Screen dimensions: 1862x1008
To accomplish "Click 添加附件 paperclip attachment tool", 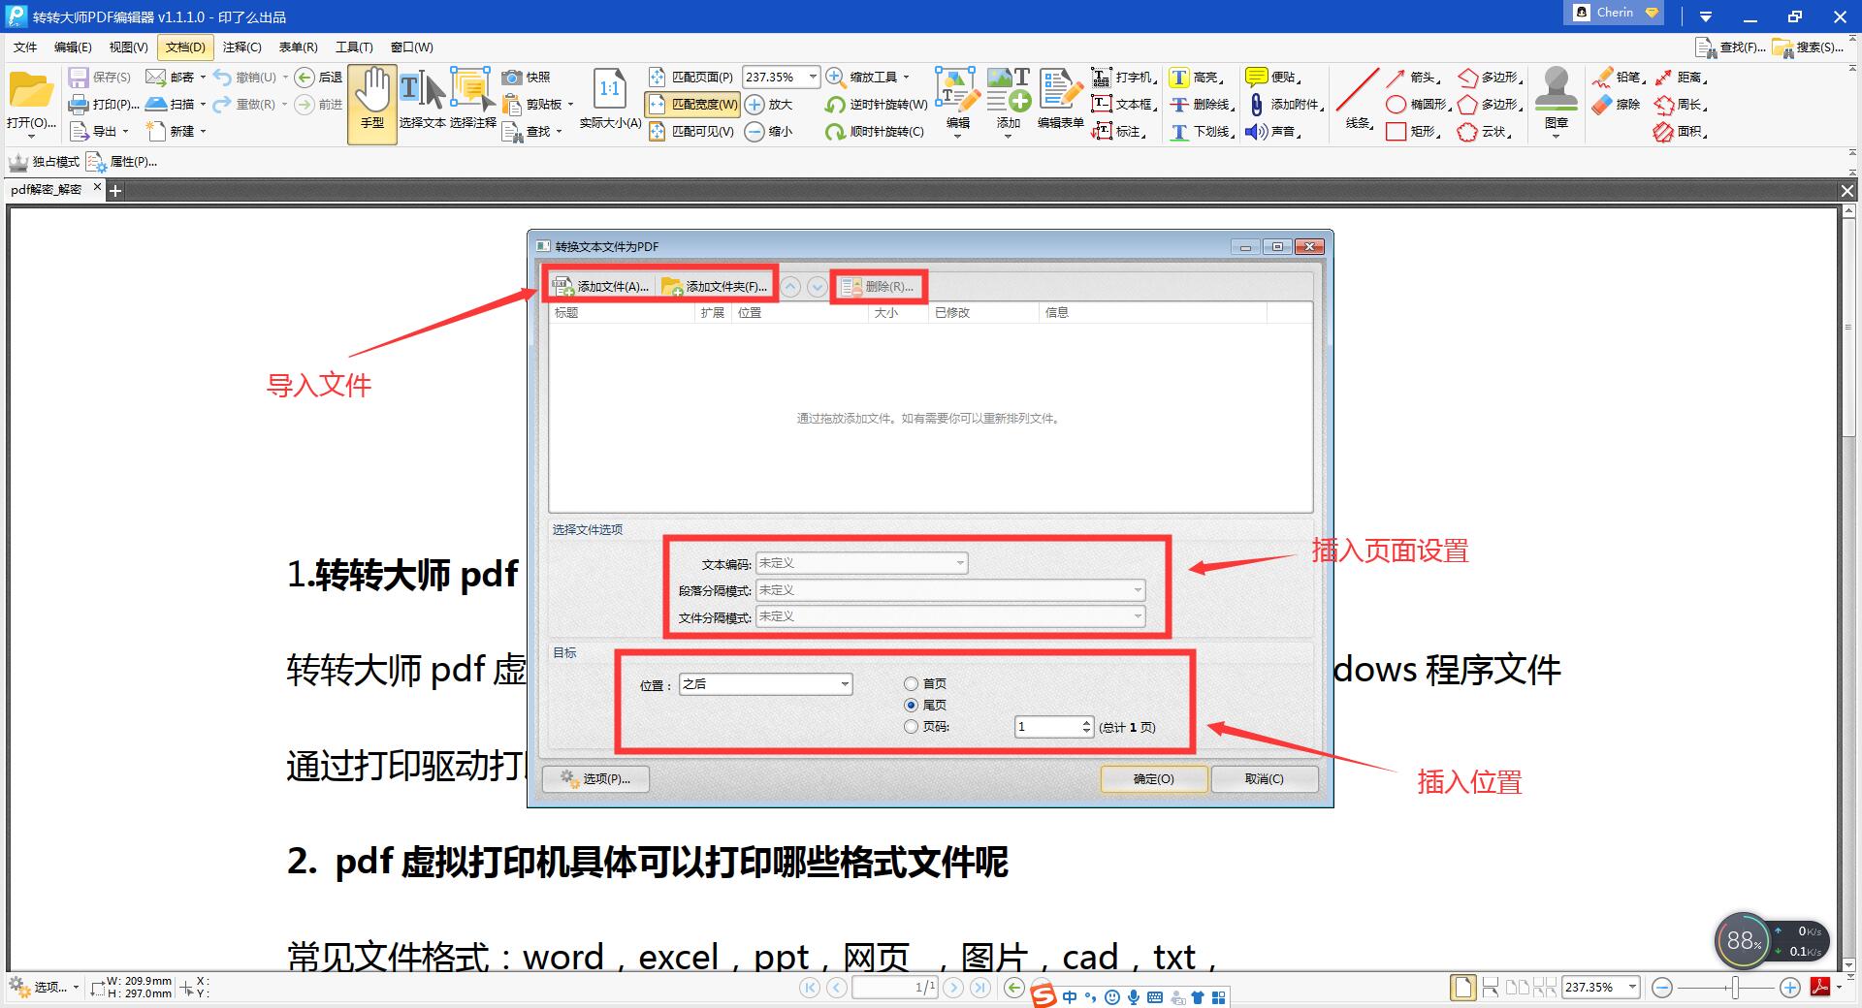I will [x=1284, y=104].
